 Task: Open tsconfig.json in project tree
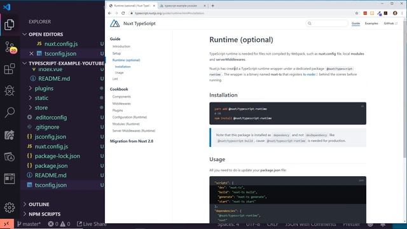(51, 185)
